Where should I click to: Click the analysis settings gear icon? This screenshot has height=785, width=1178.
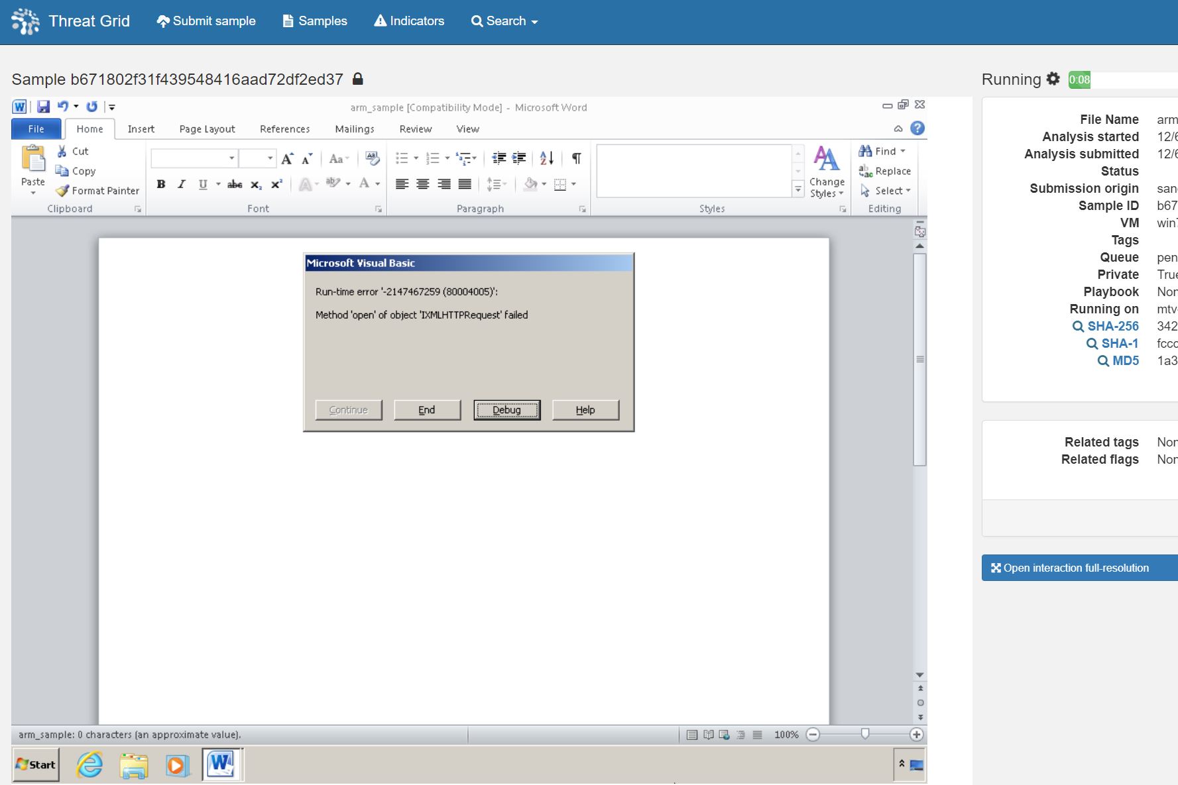(1053, 79)
